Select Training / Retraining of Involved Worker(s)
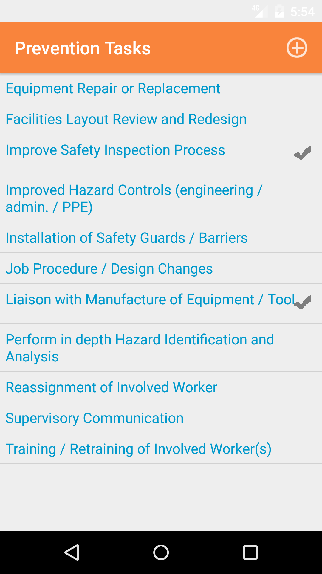This screenshot has height=574, width=322. click(x=138, y=449)
